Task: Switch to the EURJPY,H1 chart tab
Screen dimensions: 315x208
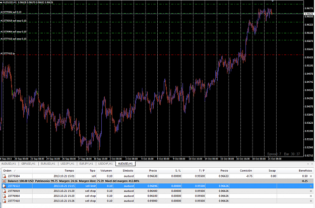Action: [86, 164]
